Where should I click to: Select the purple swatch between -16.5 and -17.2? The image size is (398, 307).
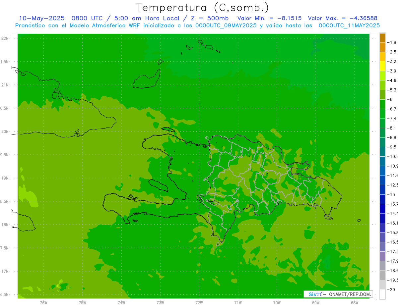pyautogui.click(x=382, y=247)
